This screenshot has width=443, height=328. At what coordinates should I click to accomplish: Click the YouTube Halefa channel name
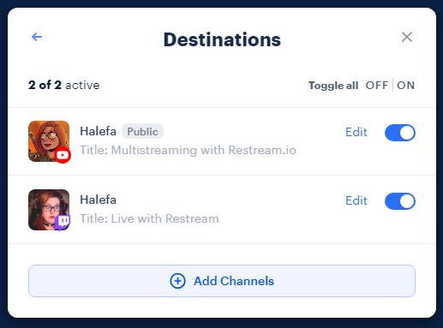tap(98, 131)
